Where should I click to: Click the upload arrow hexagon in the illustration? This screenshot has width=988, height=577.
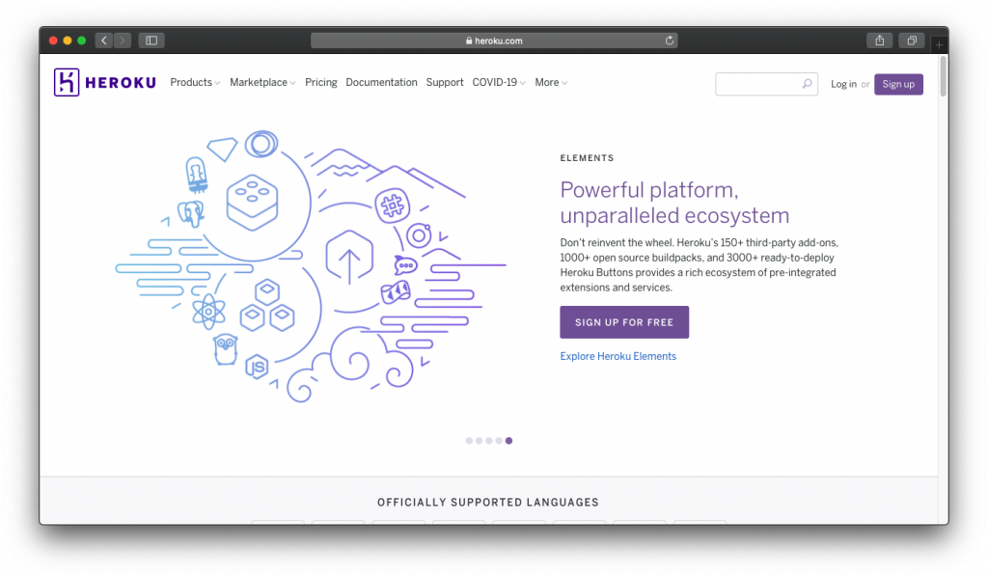349,258
